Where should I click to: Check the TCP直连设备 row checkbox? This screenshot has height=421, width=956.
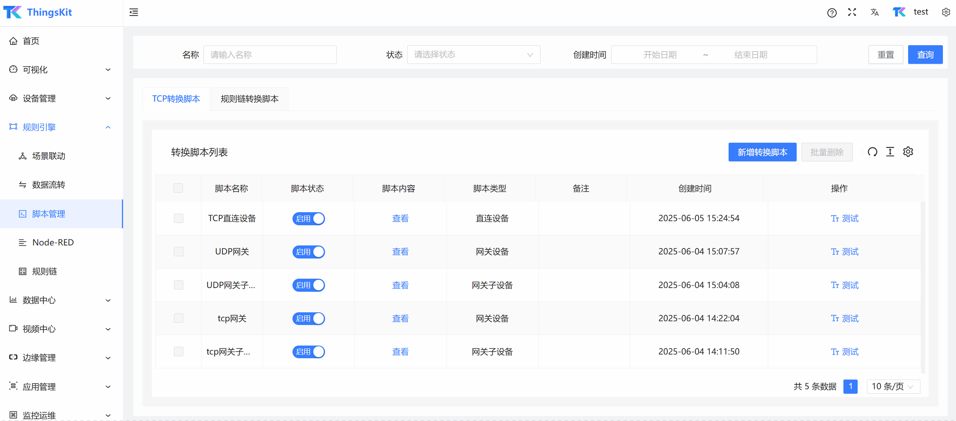pos(178,219)
